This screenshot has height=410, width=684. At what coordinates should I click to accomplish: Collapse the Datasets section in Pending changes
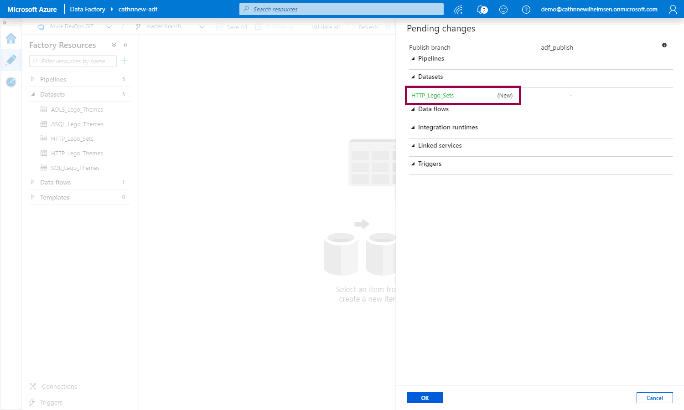413,77
